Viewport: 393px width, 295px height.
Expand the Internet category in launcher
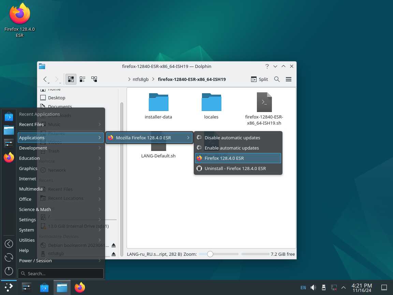coord(28,179)
